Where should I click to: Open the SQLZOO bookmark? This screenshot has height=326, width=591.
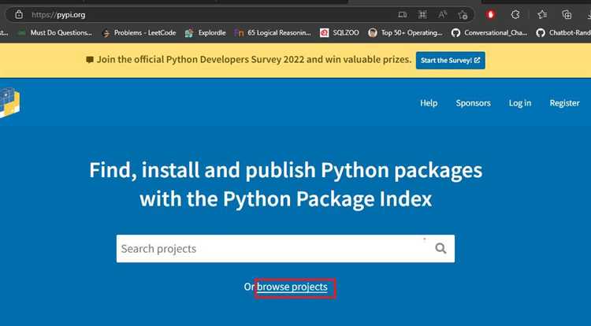pyautogui.click(x=339, y=33)
